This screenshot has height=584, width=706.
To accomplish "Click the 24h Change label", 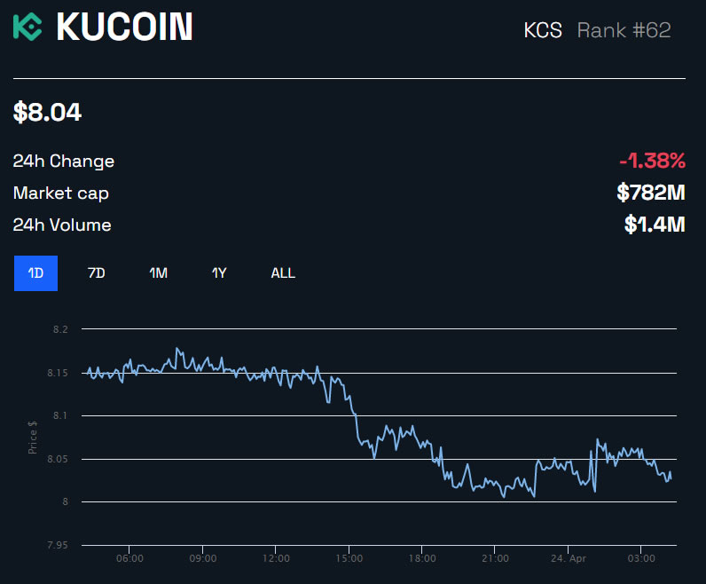I will click(64, 162).
